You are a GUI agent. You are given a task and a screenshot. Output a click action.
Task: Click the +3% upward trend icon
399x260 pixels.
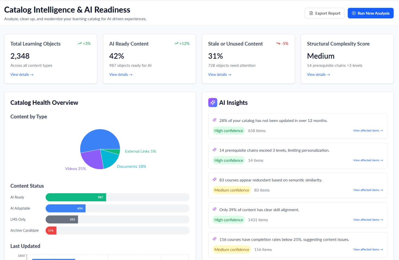coord(80,44)
